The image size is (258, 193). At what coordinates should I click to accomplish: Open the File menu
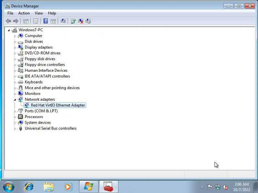10,13
